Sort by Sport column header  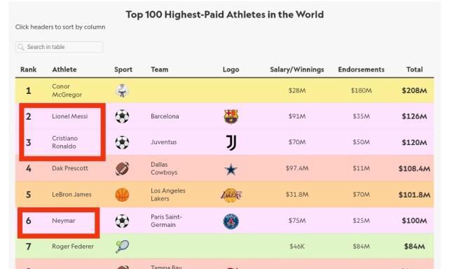pyautogui.click(x=123, y=69)
